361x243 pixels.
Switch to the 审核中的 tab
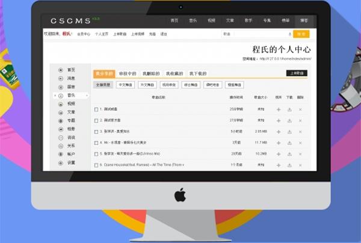point(128,73)
